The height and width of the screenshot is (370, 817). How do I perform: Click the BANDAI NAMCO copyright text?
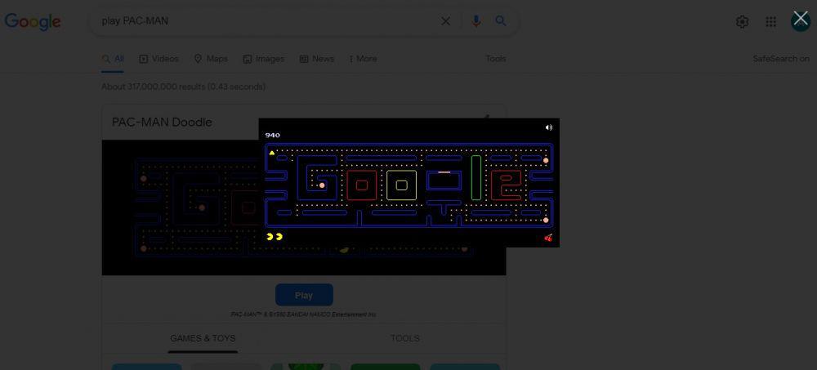[x=303, y=314]
